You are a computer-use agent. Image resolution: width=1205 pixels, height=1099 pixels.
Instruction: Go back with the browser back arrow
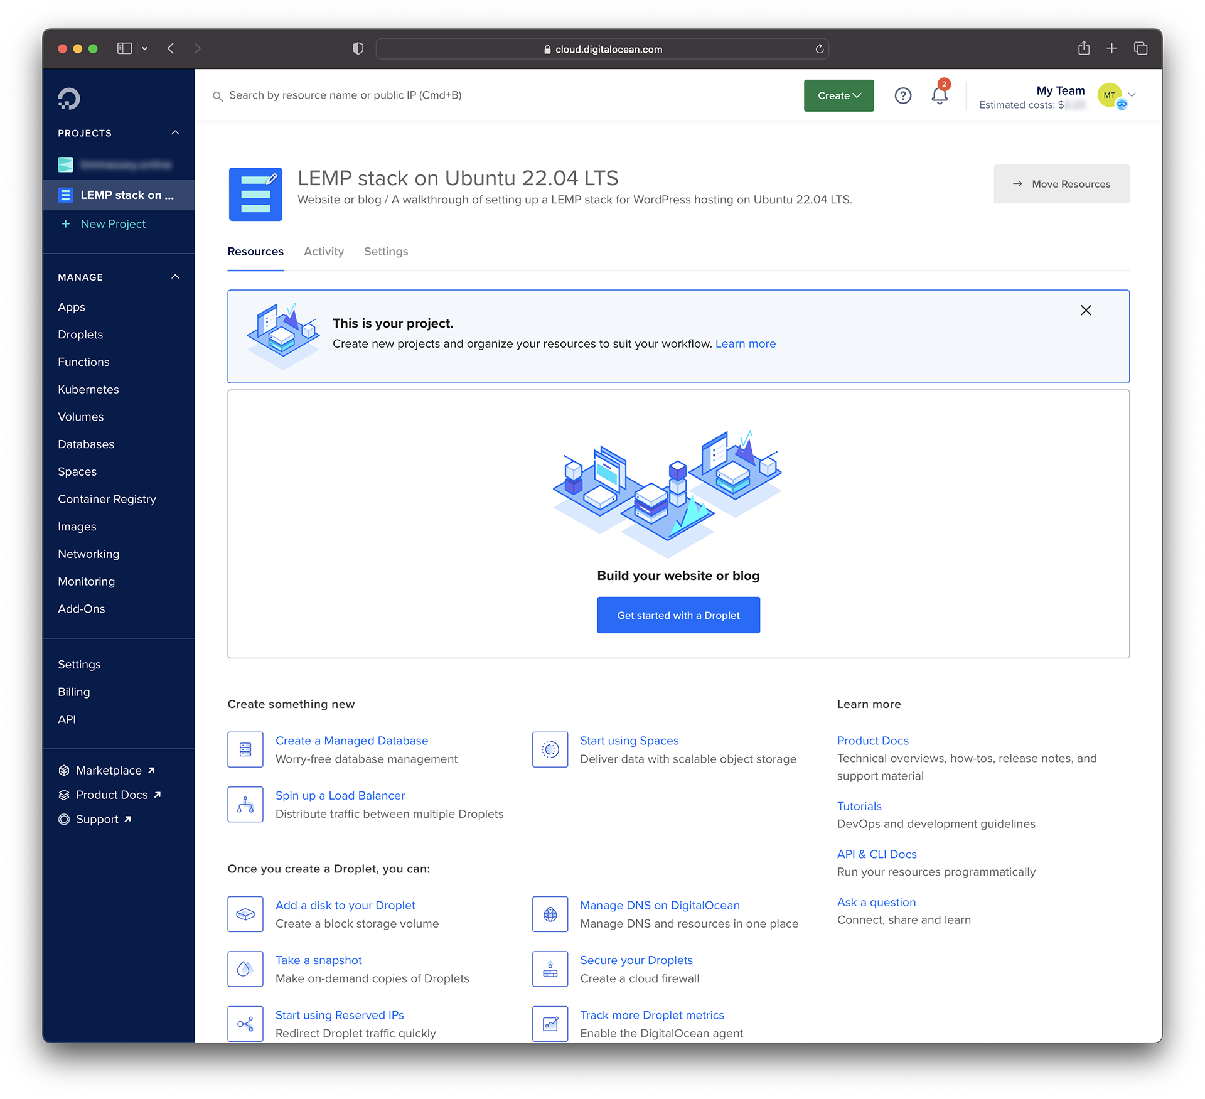tap(171, 48)
